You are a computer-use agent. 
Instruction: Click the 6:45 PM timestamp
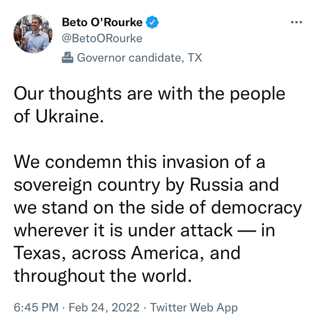[36, 307]
